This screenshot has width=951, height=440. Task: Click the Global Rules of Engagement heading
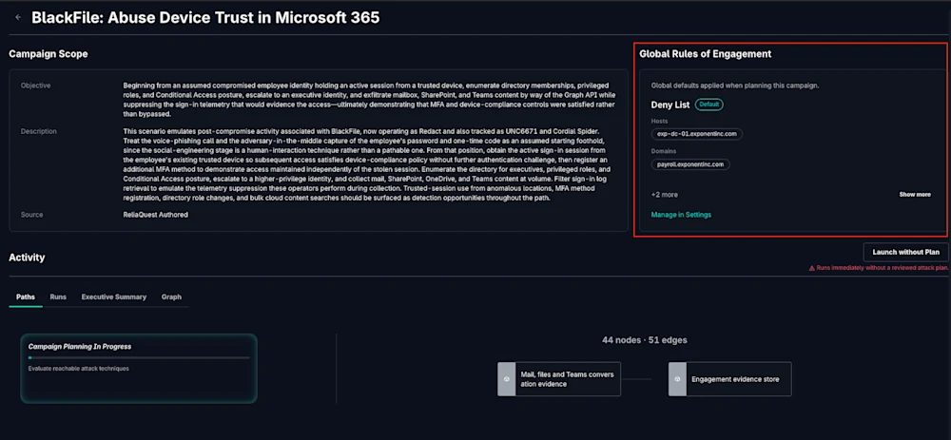coord(706,54)
